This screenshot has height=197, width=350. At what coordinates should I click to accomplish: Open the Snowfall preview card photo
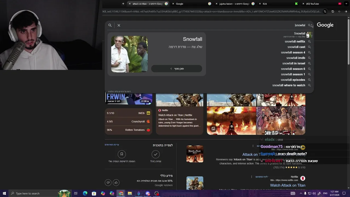coord(129,54)
